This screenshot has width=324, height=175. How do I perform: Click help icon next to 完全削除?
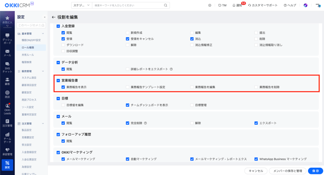coord(145,123)
